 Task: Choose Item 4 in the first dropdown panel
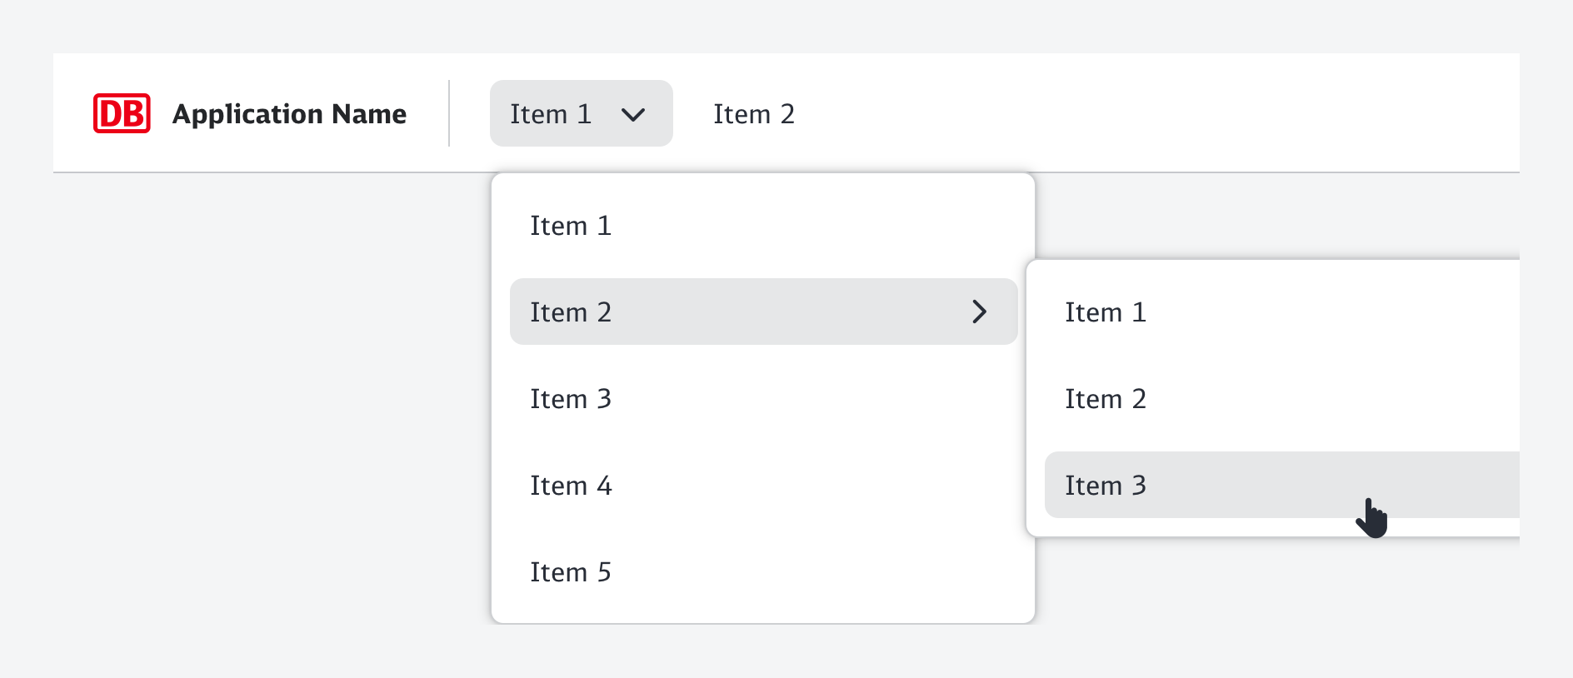pyautogui.click(x=571, y=486)
